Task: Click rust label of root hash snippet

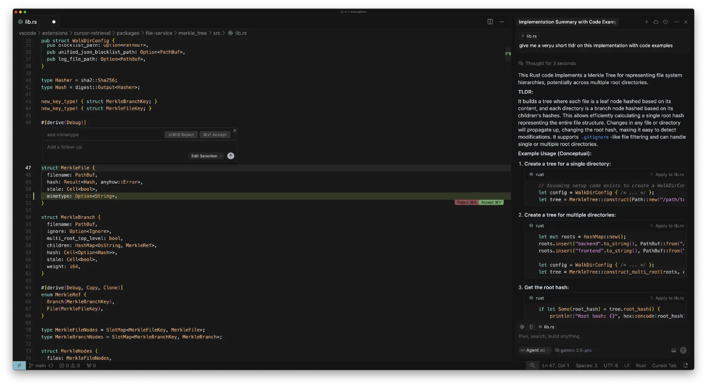Action: click(539, 298)
